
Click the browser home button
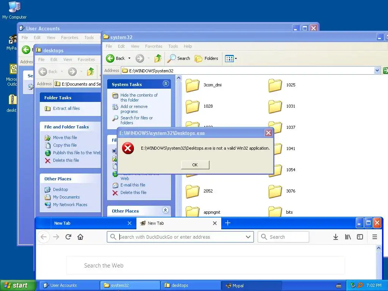(80, 237)
